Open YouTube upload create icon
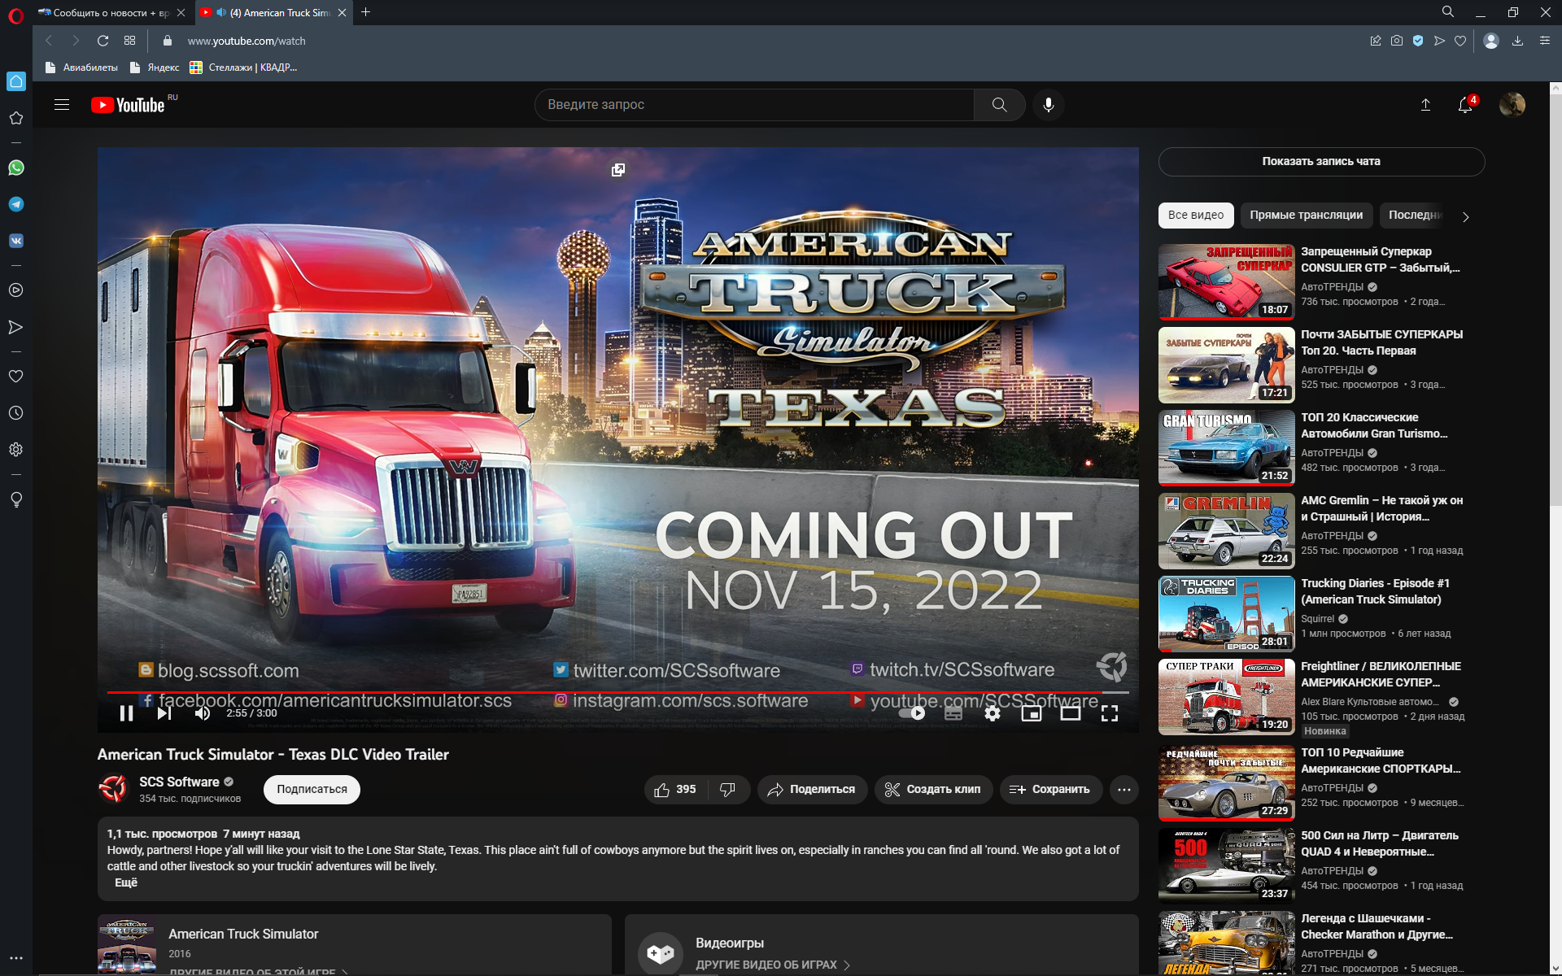Image resolution: width=1562 pixels, height=976 pixels. 1425,105
